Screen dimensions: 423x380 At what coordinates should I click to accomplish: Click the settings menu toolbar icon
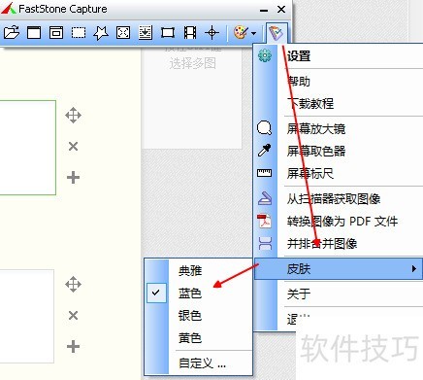click(x=277, y=33)
